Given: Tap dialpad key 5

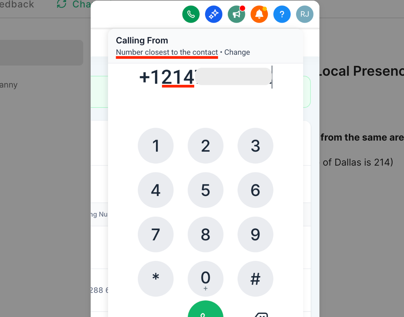Looking at the screenshot, I should pyautogui.click(x=206, y=190).
